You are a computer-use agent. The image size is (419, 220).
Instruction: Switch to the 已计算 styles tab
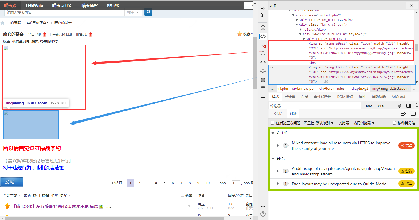coord(290,97)
